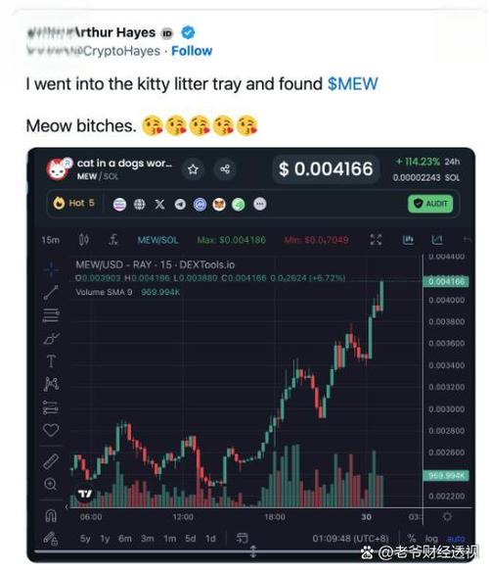Screen dimensions: 489x570
Task: Select the 5d time range
Action: coord(191,539)
